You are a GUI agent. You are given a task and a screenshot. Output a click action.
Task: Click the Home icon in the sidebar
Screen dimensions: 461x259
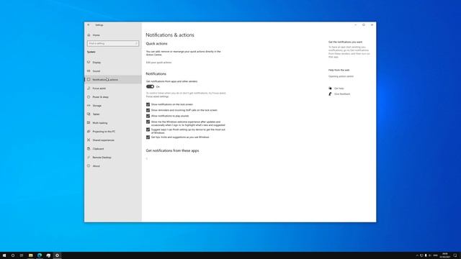[x=89, y=35]
